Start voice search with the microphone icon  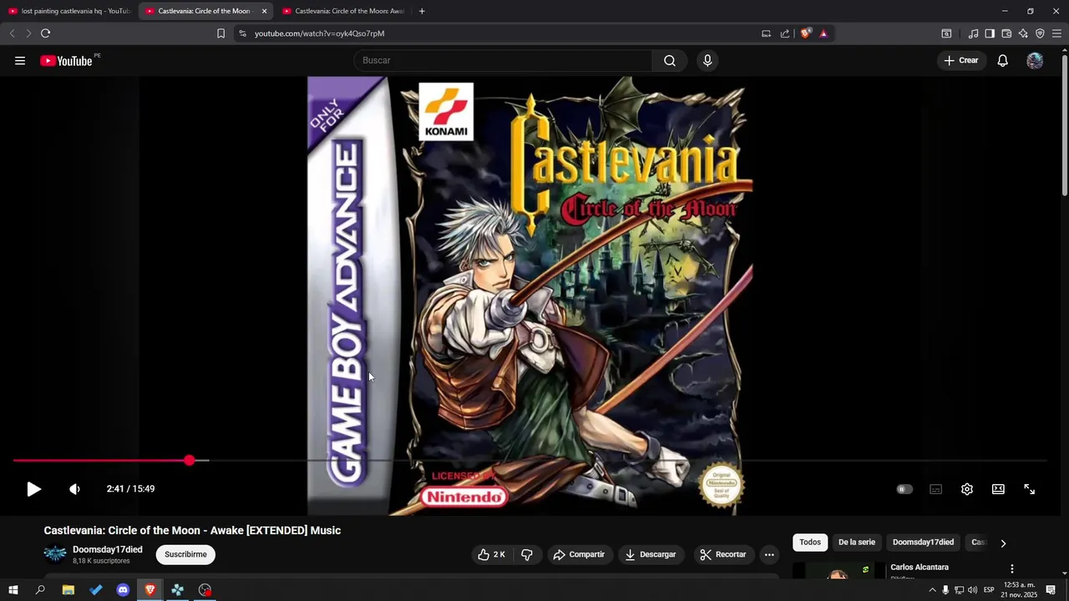point(707,60)
